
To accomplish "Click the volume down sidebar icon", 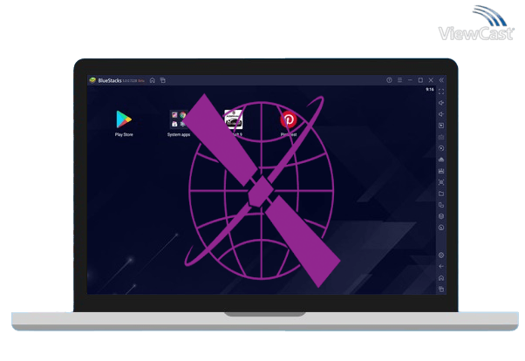I will [x=441, y=114].
